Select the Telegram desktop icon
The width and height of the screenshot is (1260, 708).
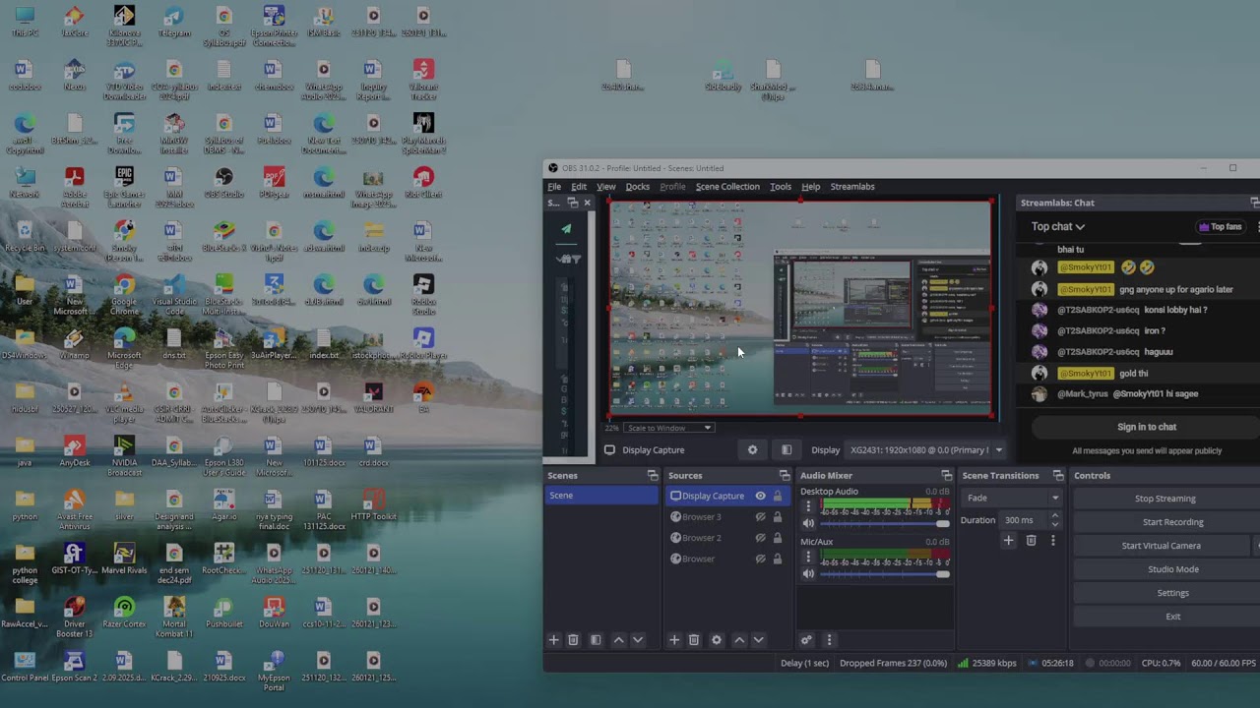tap(174, 22)
